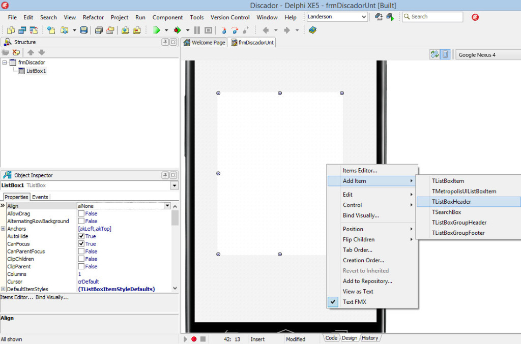Switch to the Welcome Page tab
Image resolution: width=521 pixels, height=344 pixels.
click(x=205, y=43)
